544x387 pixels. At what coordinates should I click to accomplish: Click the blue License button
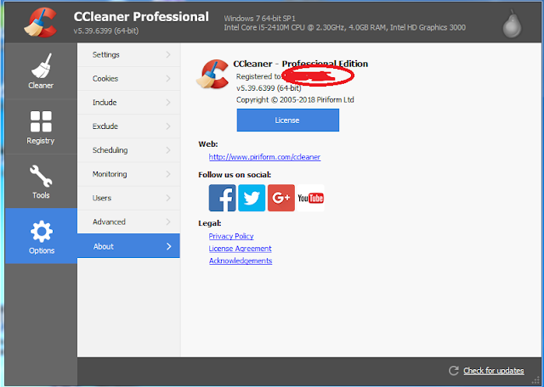coord(288,120)
